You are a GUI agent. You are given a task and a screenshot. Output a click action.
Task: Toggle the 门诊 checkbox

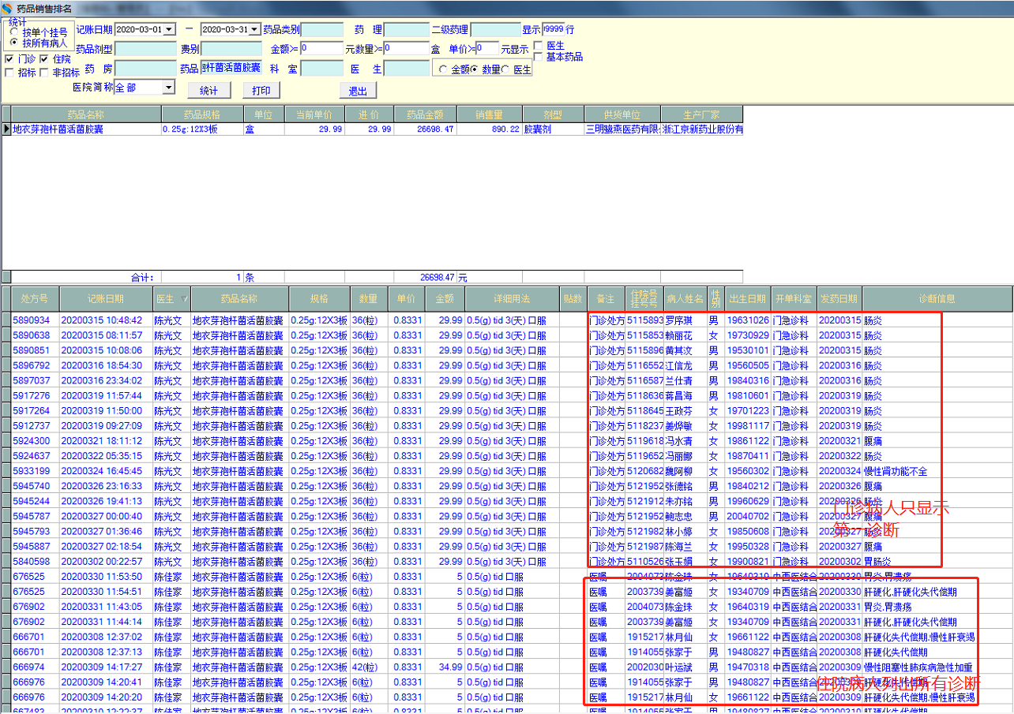click(9, 59)
